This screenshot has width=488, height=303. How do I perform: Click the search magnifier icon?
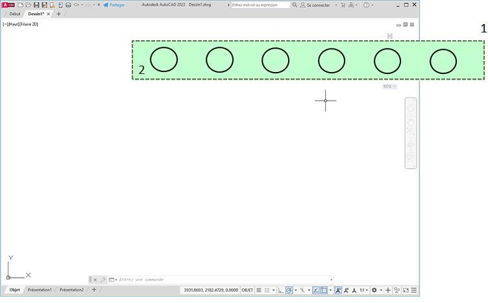pyautogui.click(x=295, y=5)
